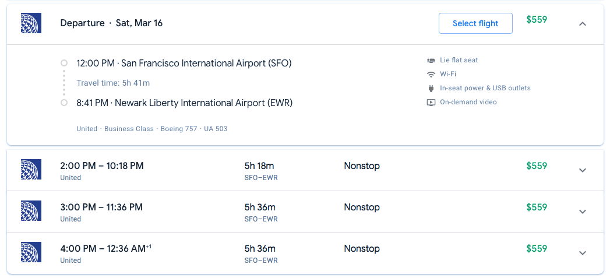Image resolution: width=610 pixels, height=278 pixels.
Task: Click the United logo beside the 2:00 PM flight
Action: point(30,170)
